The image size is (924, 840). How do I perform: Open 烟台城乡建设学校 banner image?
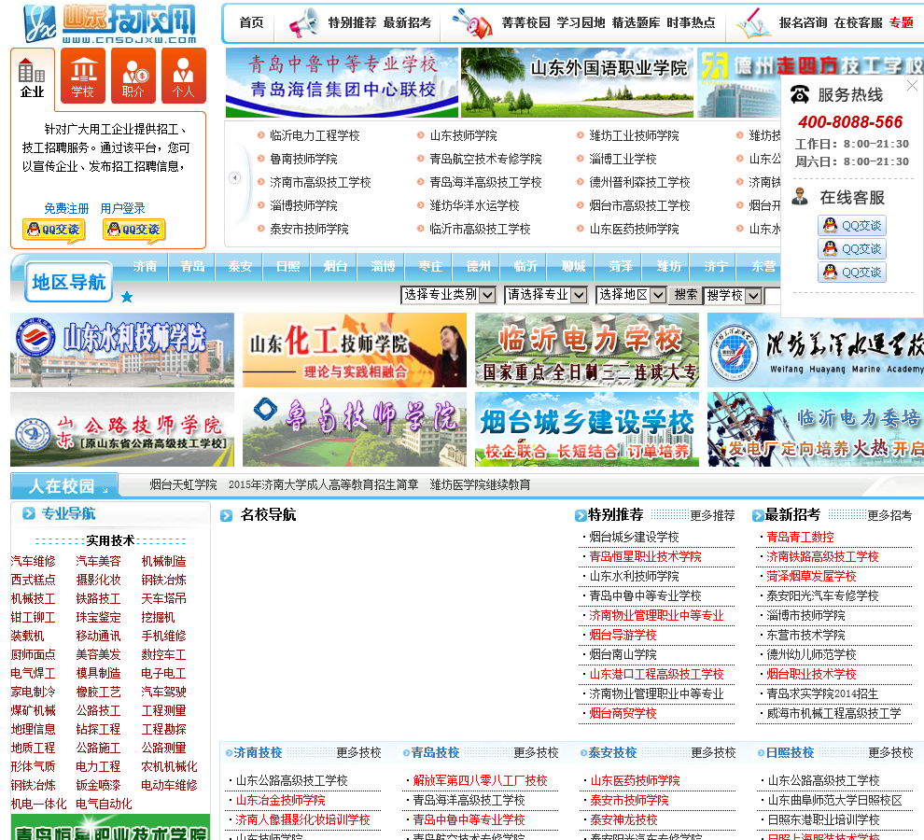587,429
